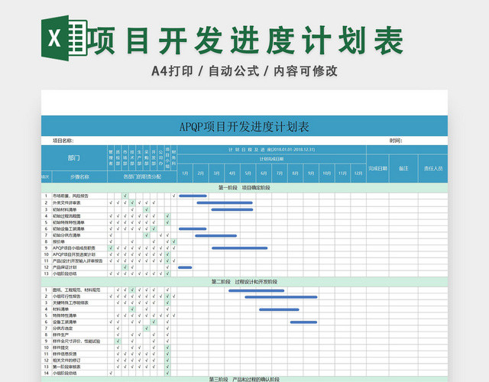
Task: Click the short Gantt bar for 产品保证计划
Action: pyautogui.click(x=185, y=267)
